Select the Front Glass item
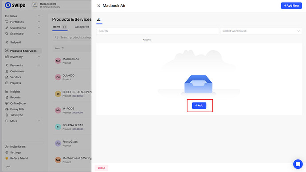Image resolution: width=306 pixels, height=172 pixels. click(x=72, y=144)
